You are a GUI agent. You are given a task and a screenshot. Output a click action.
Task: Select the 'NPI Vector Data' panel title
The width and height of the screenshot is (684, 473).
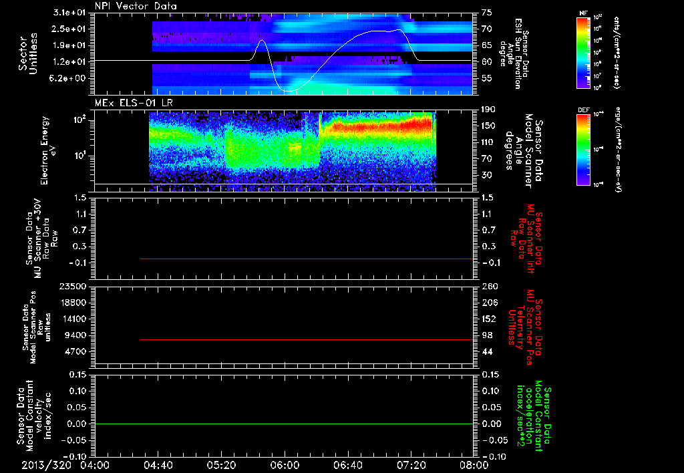point(136,6)
